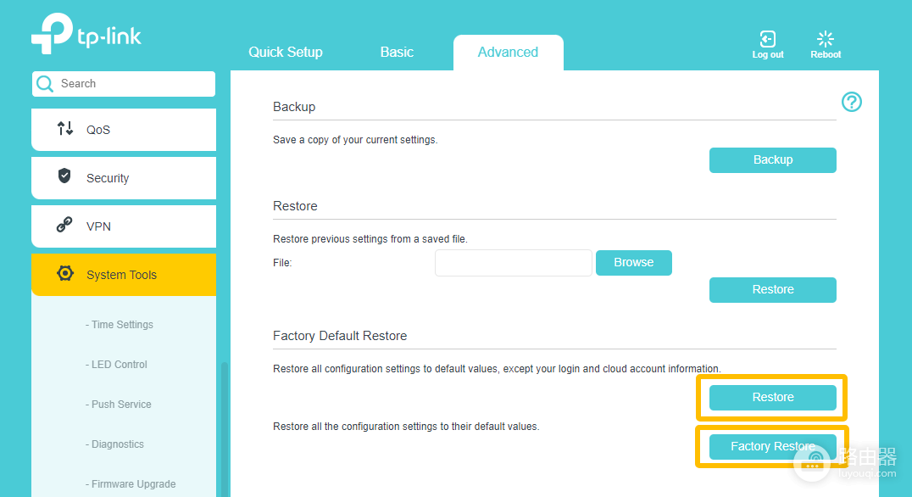
Task: Click the Factory Restore button
Action: point(773,446)
